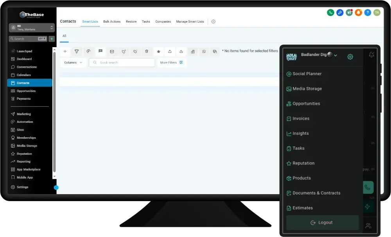
Task: Switch to the Smart Lists tab
Action: (90, 22)
